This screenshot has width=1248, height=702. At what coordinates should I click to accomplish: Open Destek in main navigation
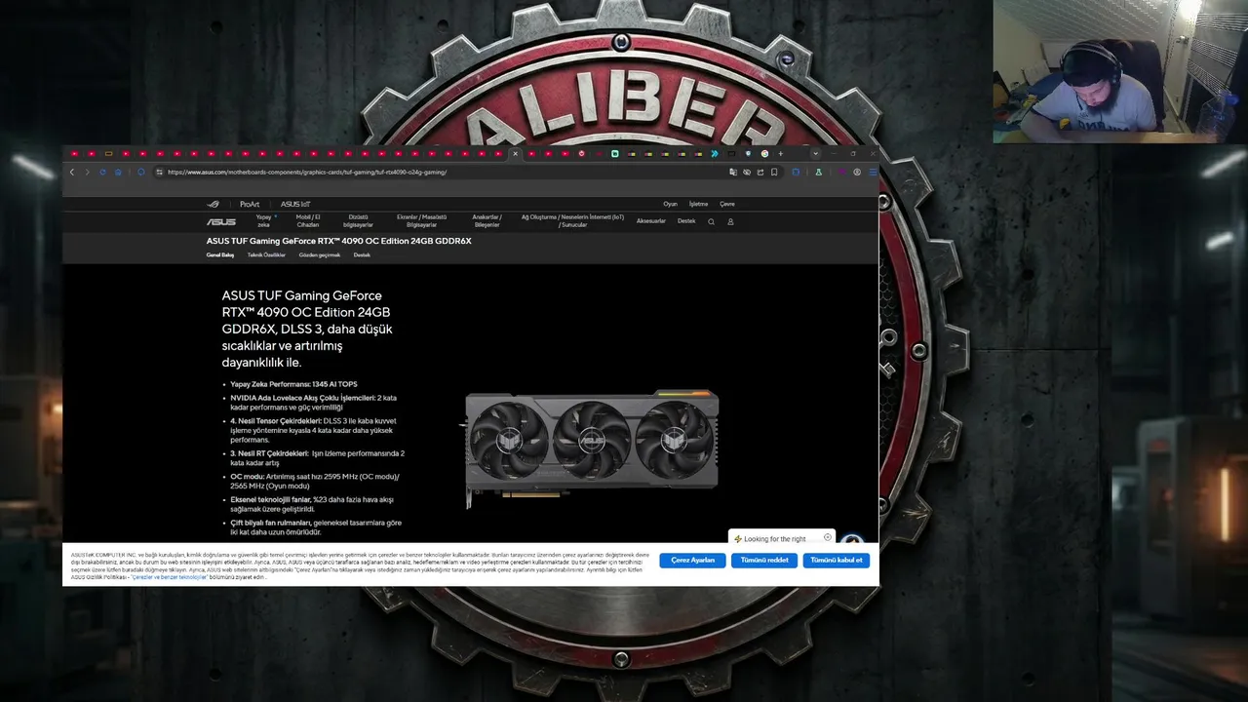pyautogui.click(x=686, y=221)
